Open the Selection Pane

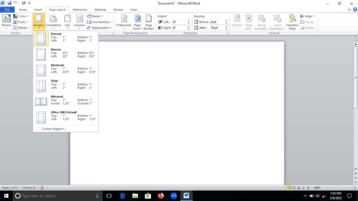[292, 22]
